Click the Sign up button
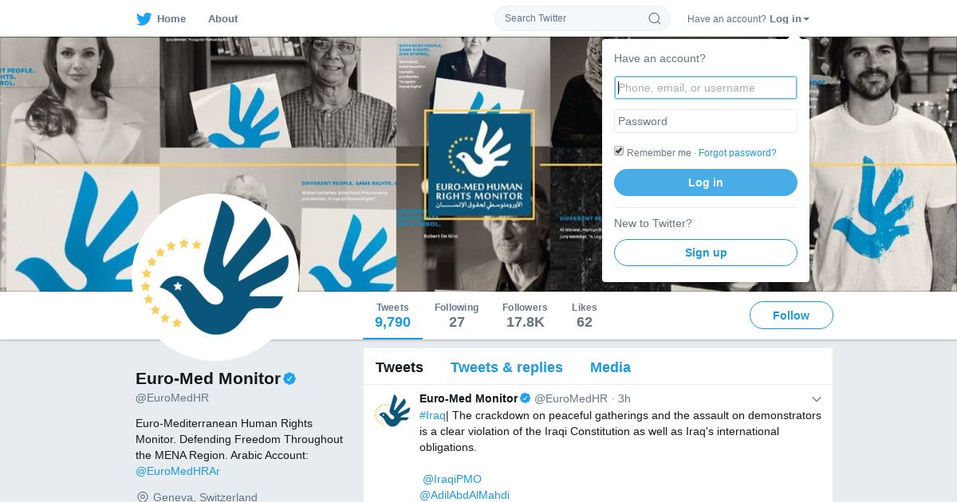This screenshot has height=502, width=957. (x=706, y=253)
